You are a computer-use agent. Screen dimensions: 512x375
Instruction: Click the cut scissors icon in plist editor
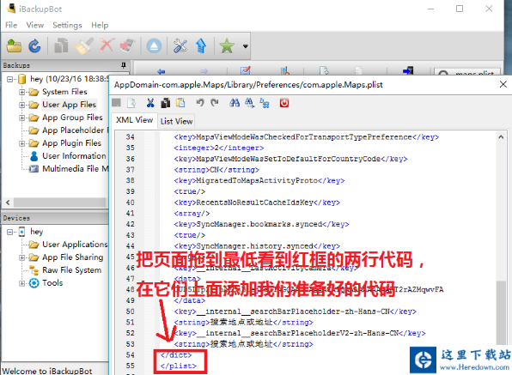click(x=150, y=103)
